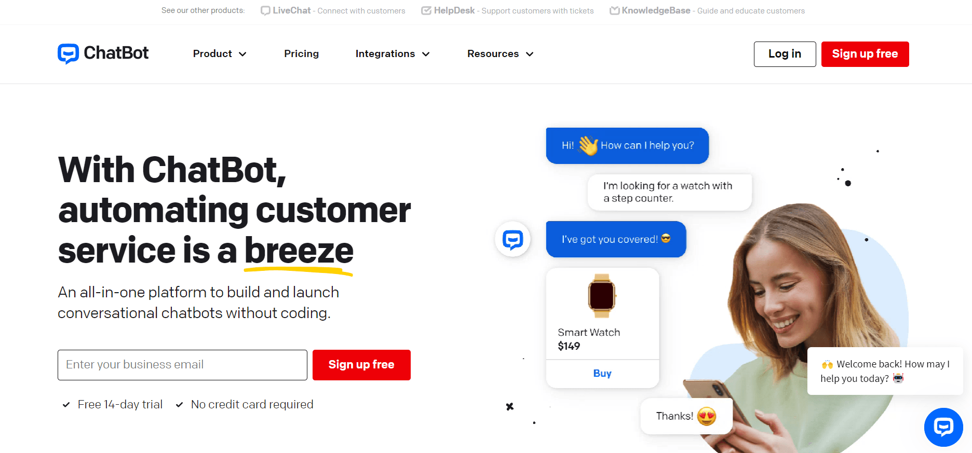Expand the Product menu
Viewport: 972px width, 453px height.
[219, 54]
